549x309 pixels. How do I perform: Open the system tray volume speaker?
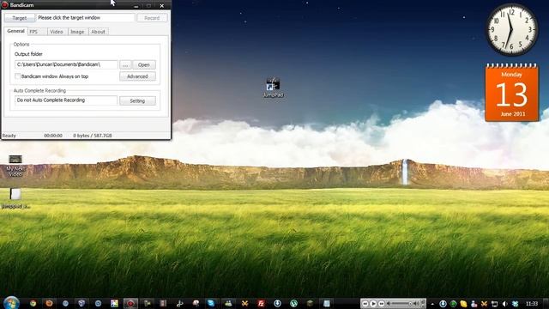(504, 304)
